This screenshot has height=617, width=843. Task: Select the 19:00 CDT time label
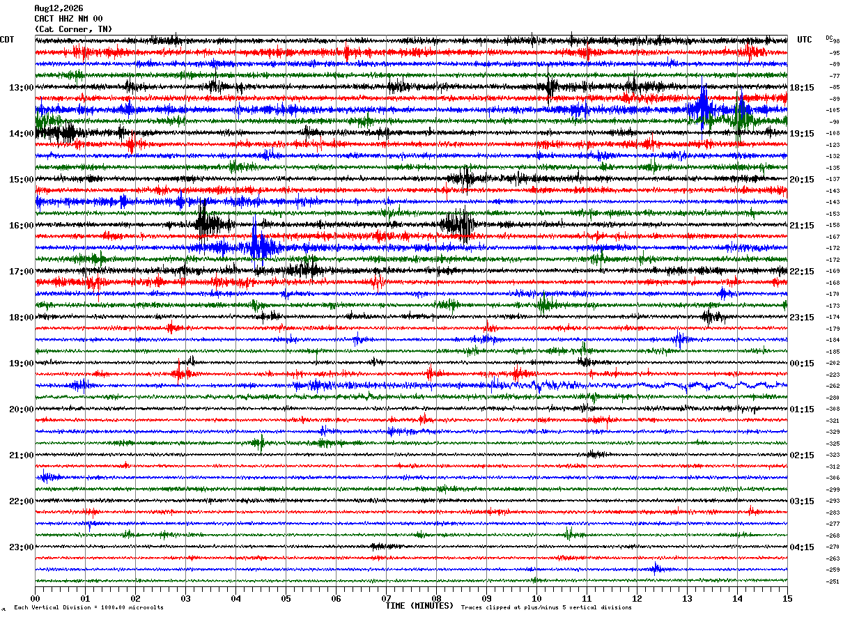(21, 364)
